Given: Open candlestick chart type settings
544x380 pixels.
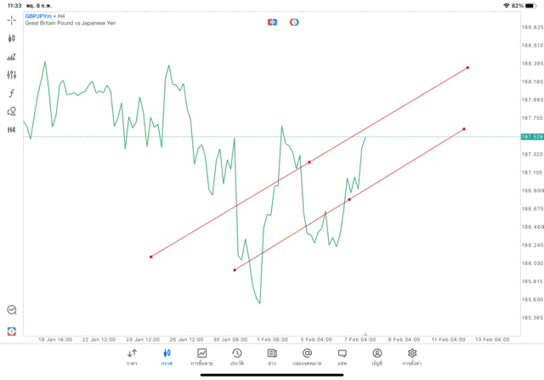Looking at the screenshot, I should [12, 38].
